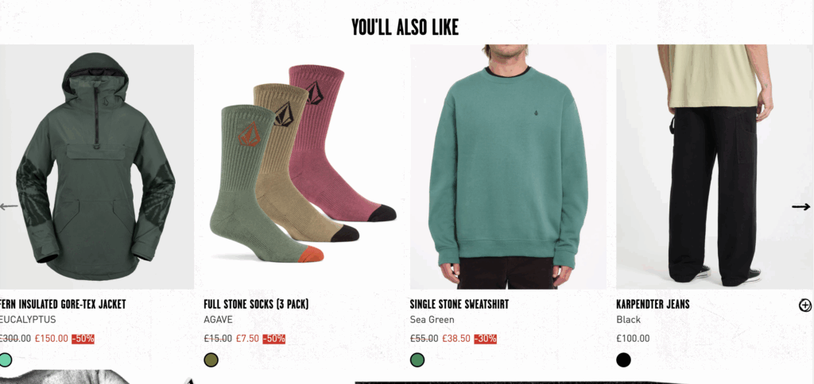Open the Full Stone Socks product image
This screenshot has width=814, height=384.
tap(302, 167)
